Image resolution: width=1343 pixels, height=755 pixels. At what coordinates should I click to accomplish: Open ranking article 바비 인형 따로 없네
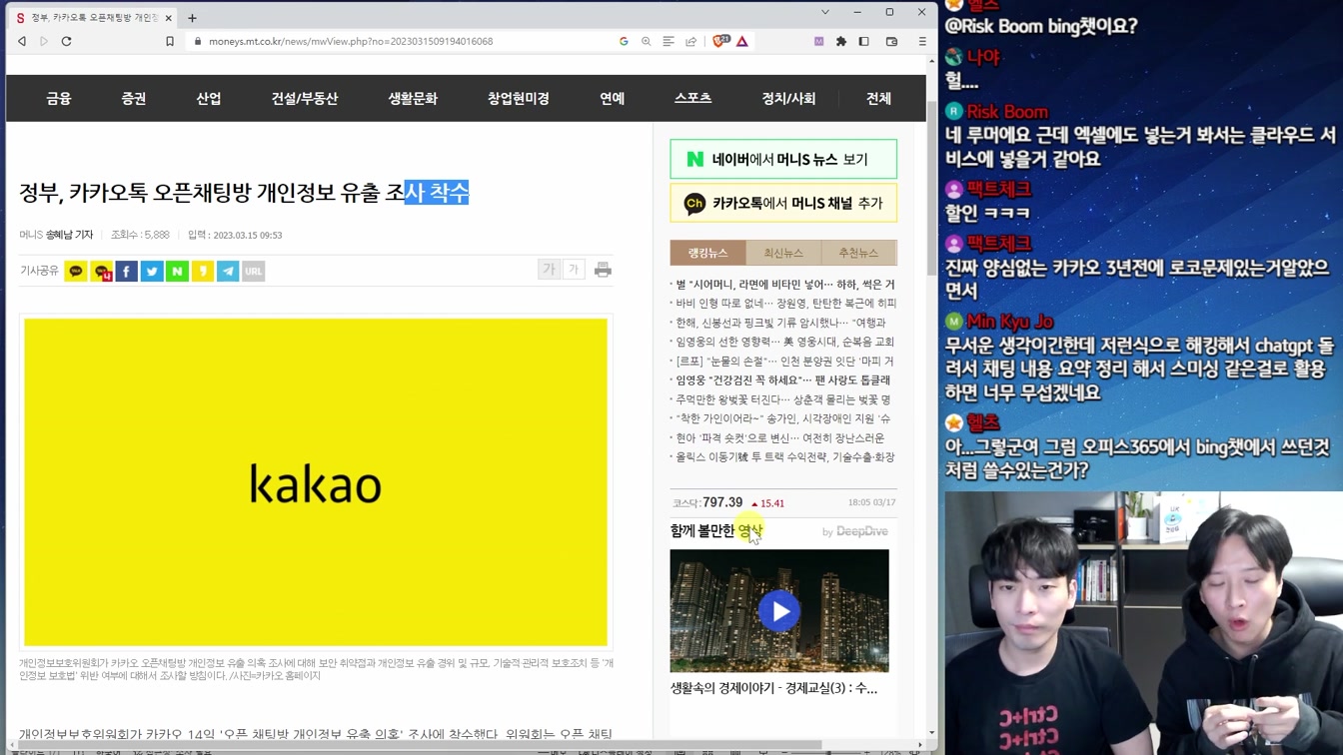(784, 304)
